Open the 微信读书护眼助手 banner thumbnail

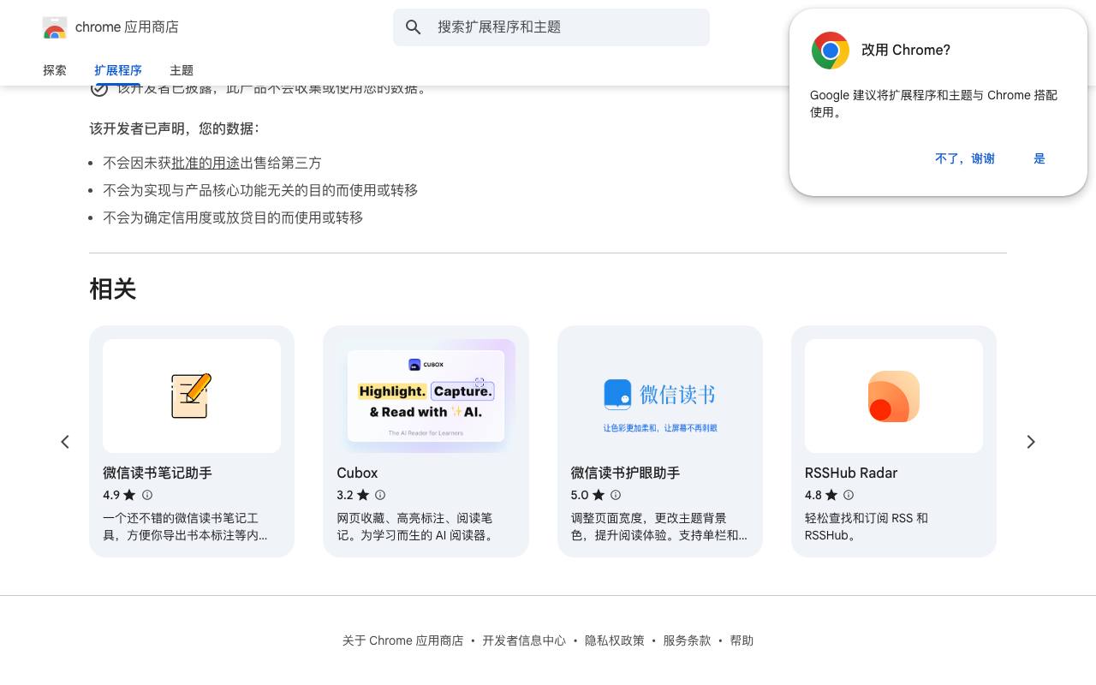tap(660, 396)
